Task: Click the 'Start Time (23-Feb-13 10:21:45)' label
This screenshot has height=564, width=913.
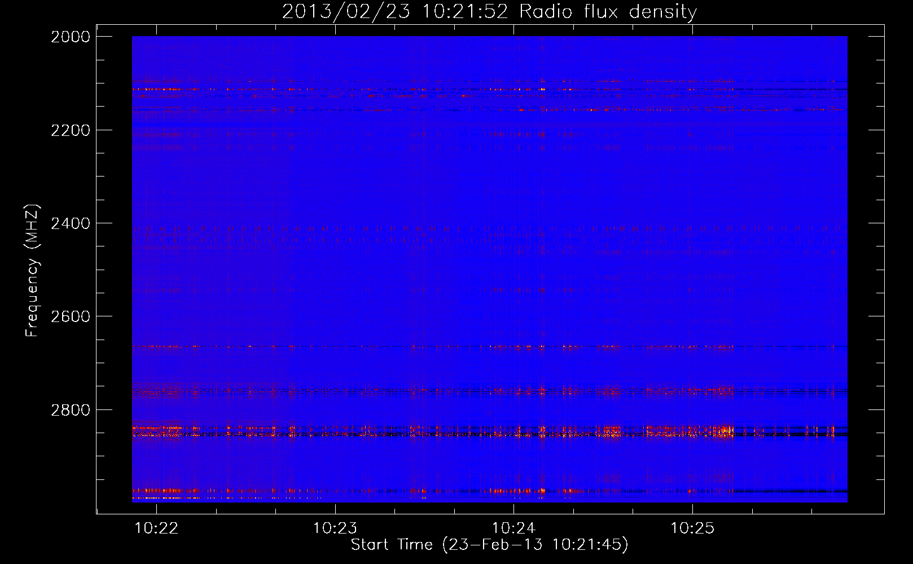Action: (x=489, y=545)
